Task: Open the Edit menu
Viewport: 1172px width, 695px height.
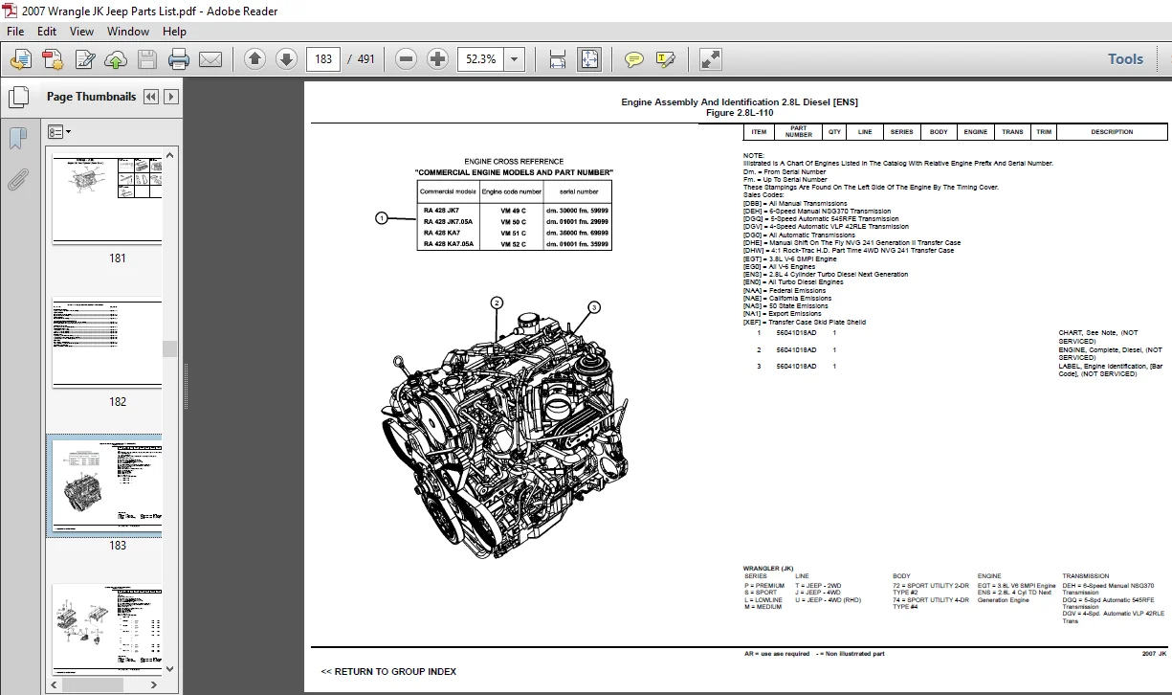Action: (47, 31)
